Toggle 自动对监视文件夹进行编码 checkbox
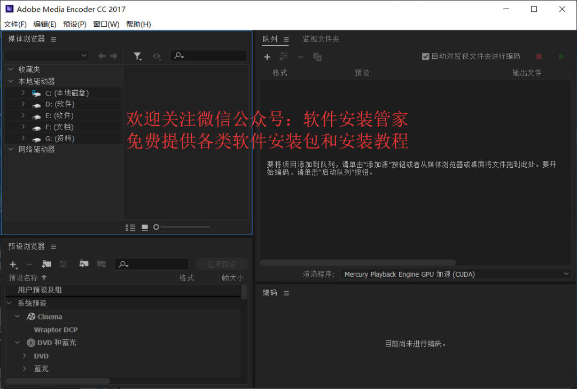The height and width of the screenshot is (389, 577). 426,57
